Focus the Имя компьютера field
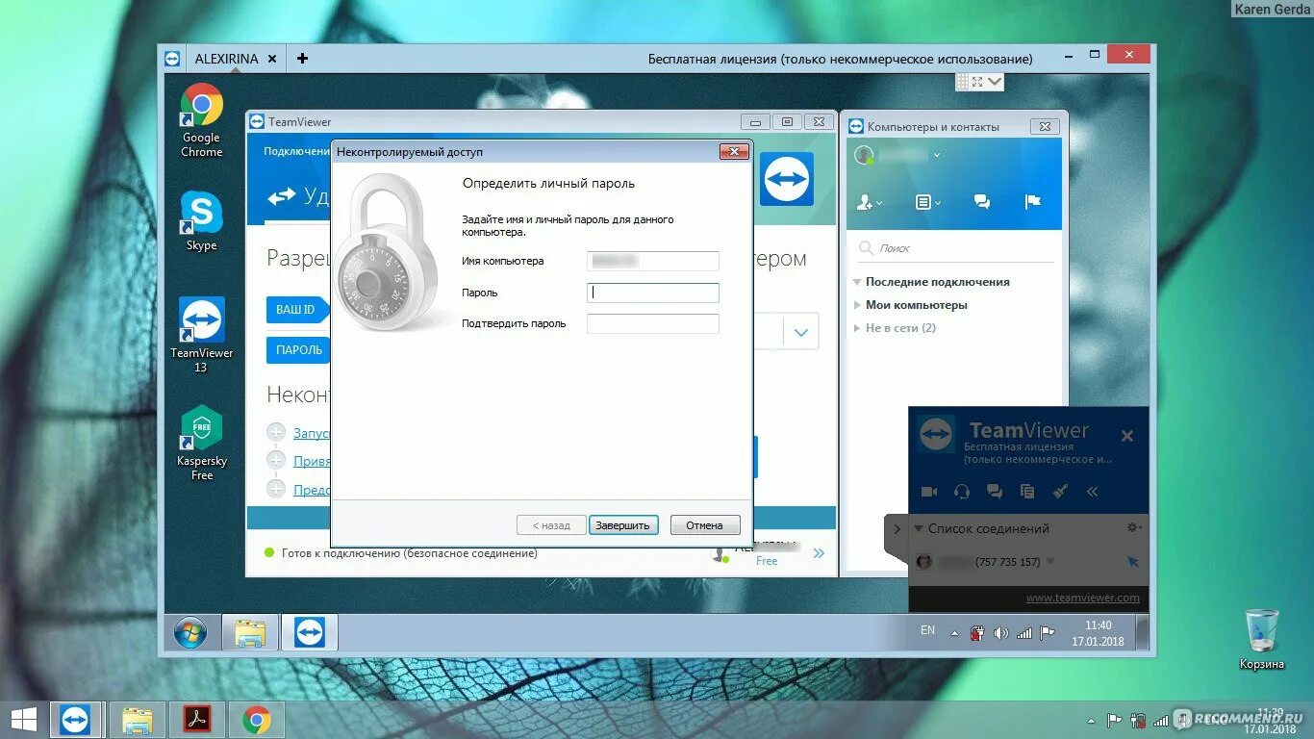This screenshot has width=1314, height=739. tap(653, 261)
